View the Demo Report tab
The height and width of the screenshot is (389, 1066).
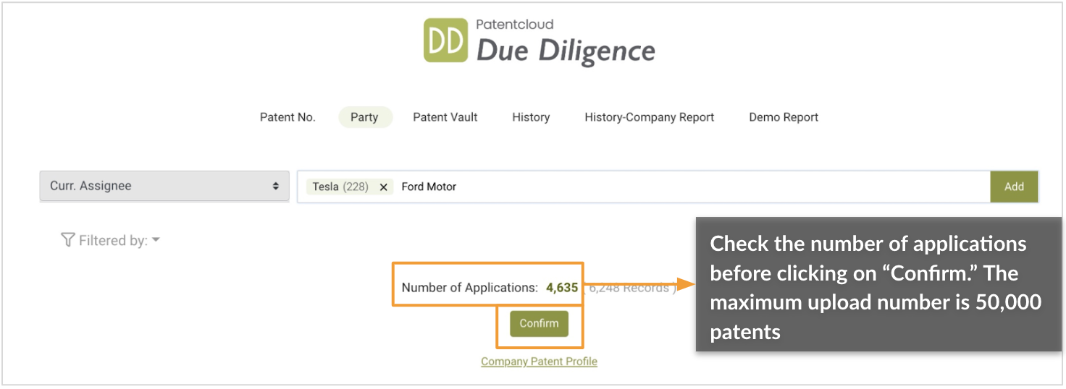784,117
